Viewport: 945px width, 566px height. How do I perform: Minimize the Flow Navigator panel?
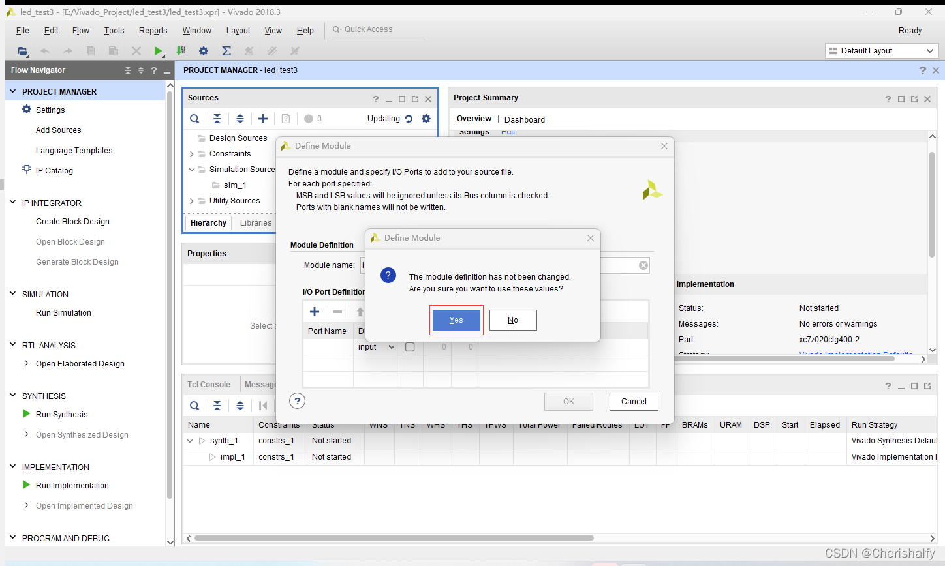[x=167, y=70]
